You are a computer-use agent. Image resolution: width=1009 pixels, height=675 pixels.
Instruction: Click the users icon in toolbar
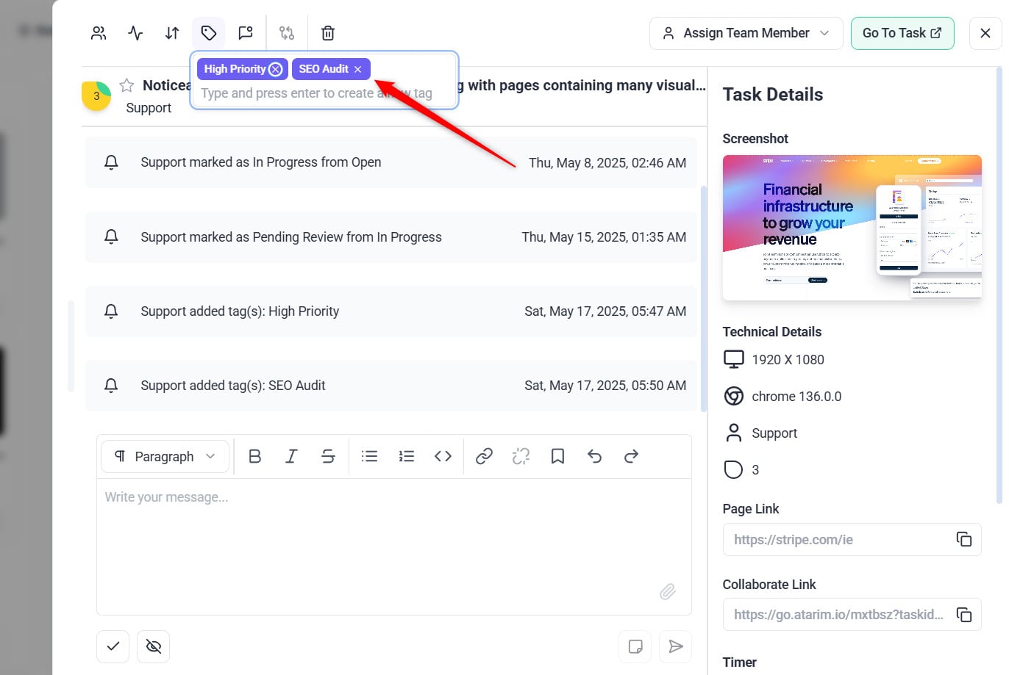click(x=99, y=33)
